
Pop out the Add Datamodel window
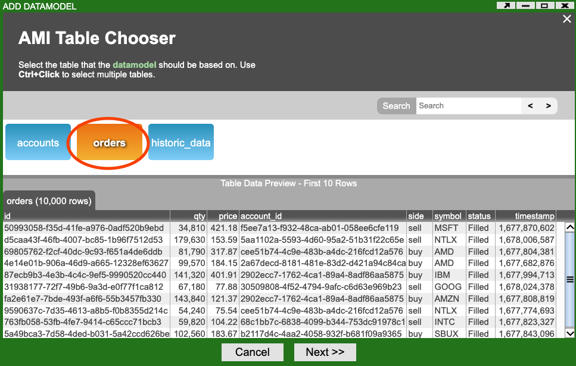[506, 6]
